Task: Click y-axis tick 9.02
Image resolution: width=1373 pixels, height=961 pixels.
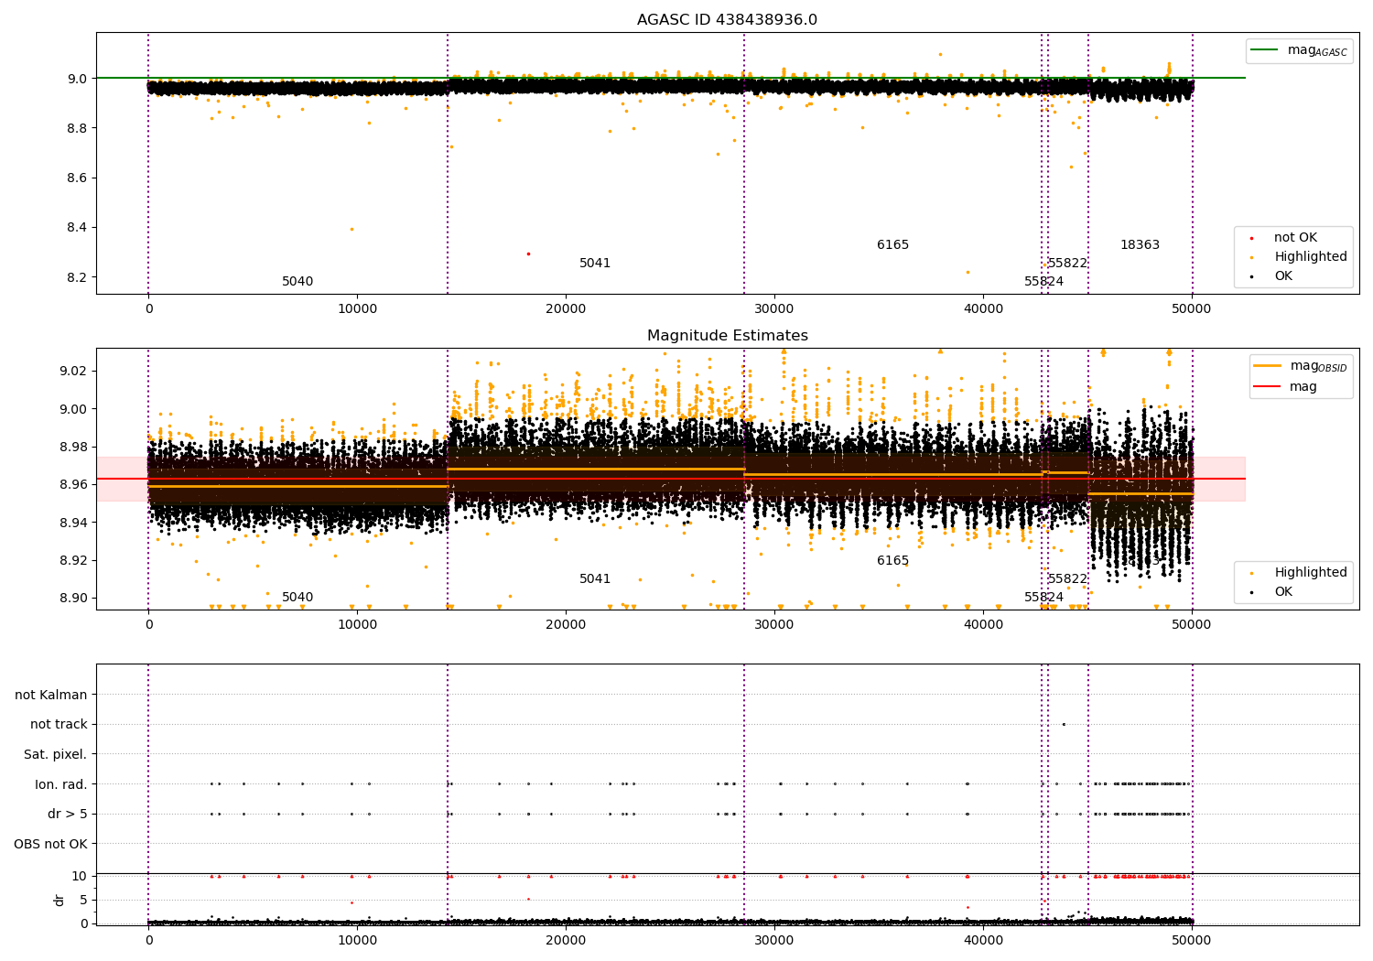Action: (74, 371)
